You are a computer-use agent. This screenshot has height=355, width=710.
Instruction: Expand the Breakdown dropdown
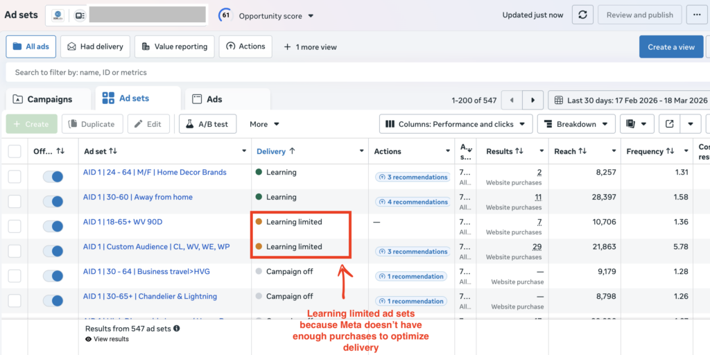(576, 124)
